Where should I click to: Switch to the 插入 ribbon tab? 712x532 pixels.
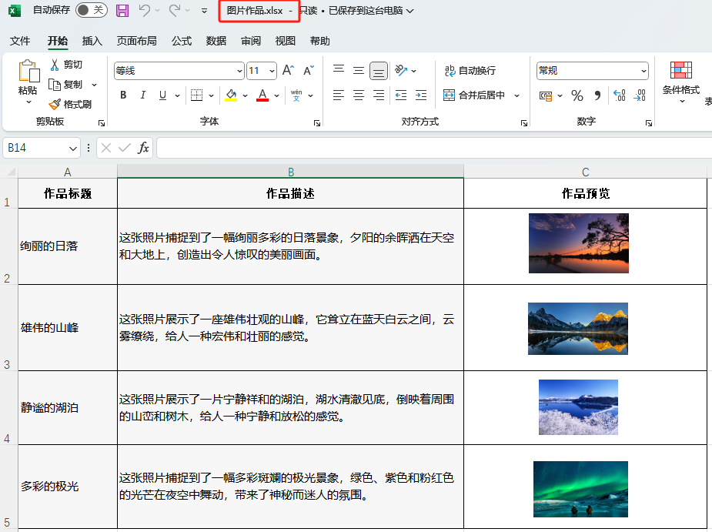point(92,41)
